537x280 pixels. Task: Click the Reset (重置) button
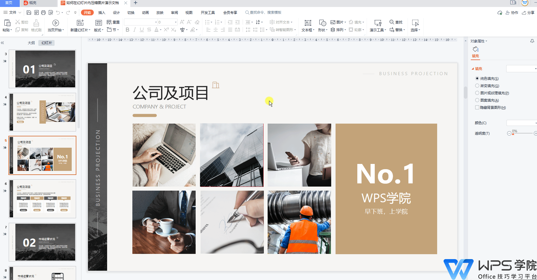(113, 22)
